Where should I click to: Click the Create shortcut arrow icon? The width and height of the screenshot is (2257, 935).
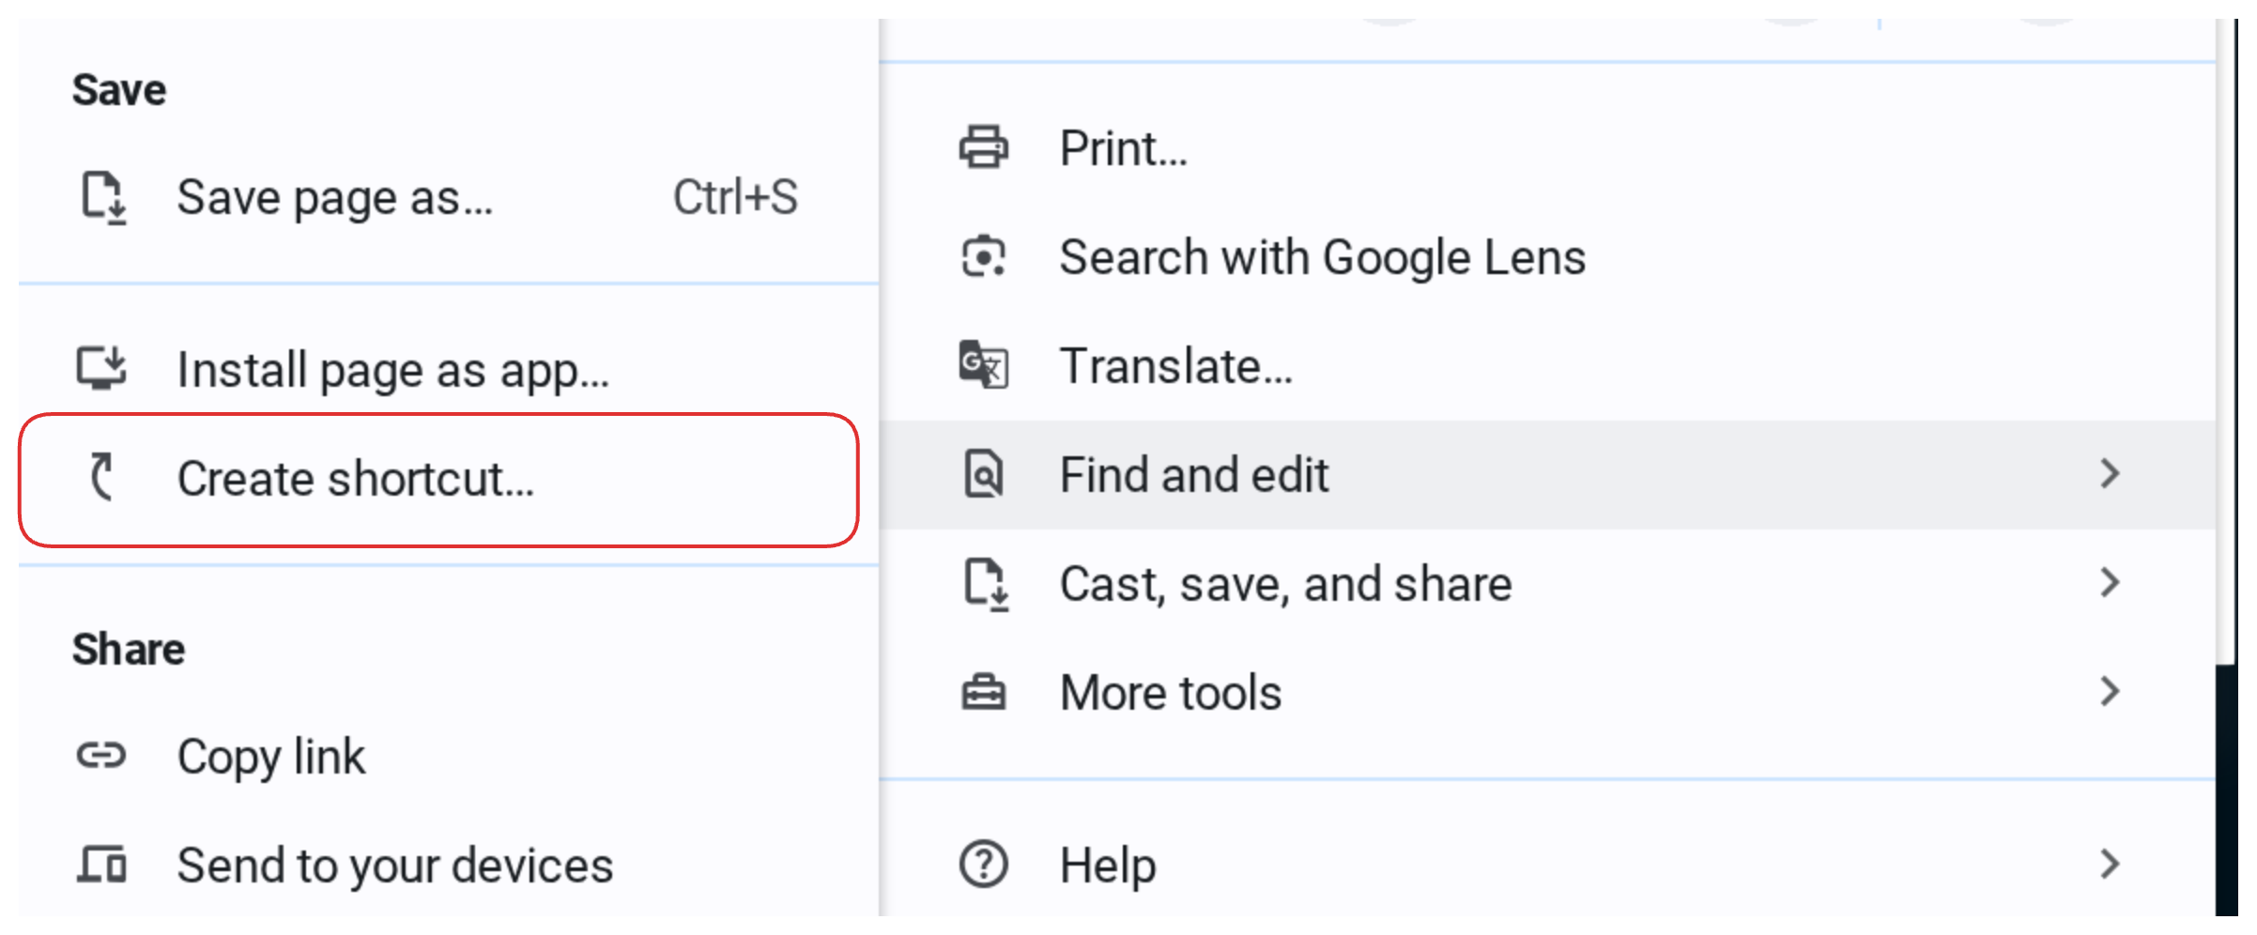[x=101, y=478]
